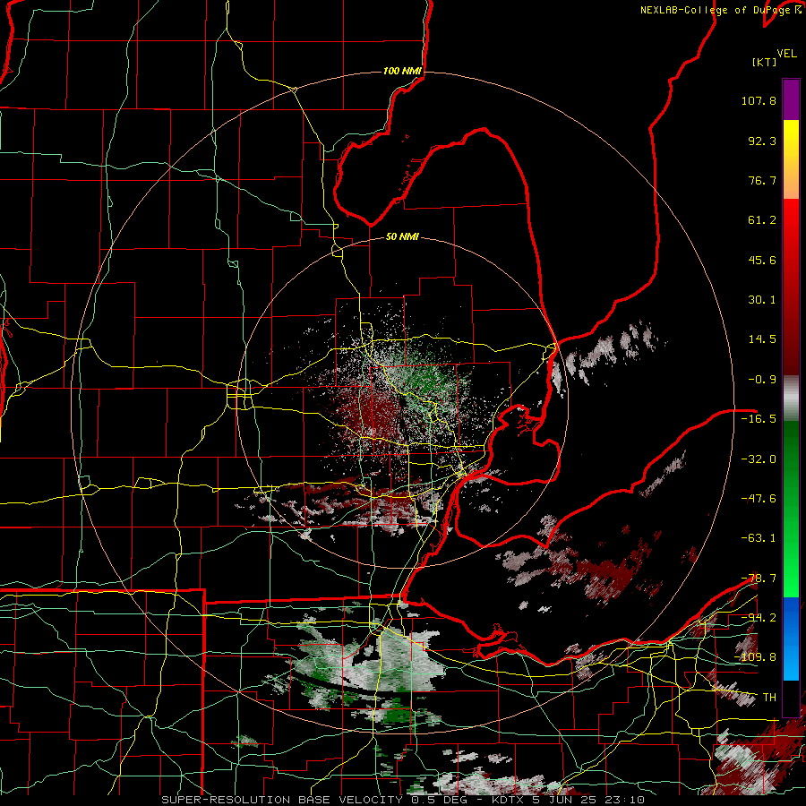Click the KDTX 5 JUN 25 23:10 timestamp
This screenshot has height=806, width=806.
tap(568, 800)
